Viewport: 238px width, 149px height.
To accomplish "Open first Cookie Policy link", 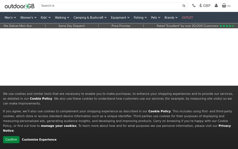I will point(41,99).
